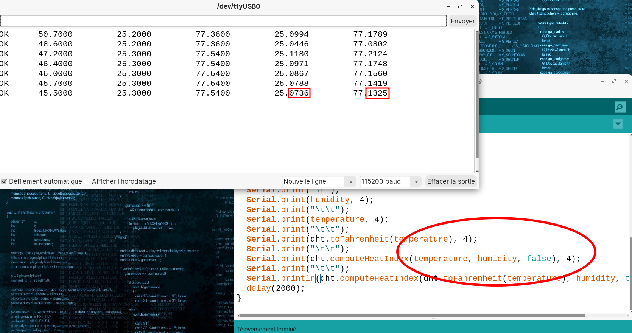Click the value 25.0736 in last output row
This screenshot has width=632, height=333.
292,93
